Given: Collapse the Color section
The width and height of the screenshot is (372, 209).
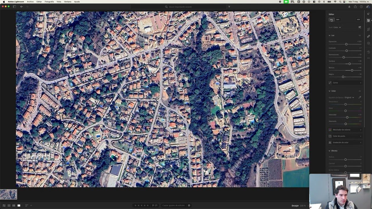Looking at the screenshot, I should (x=330, y=91).
